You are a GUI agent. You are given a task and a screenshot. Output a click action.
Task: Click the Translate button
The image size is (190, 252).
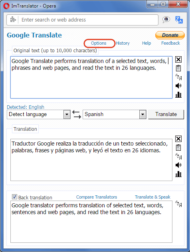click(166, 114)
